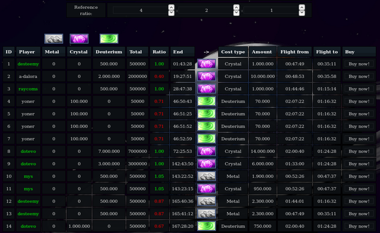Screen dimensions: 380x233
Task: Sort table by the Player column header
Action: (x=28, y=52)
